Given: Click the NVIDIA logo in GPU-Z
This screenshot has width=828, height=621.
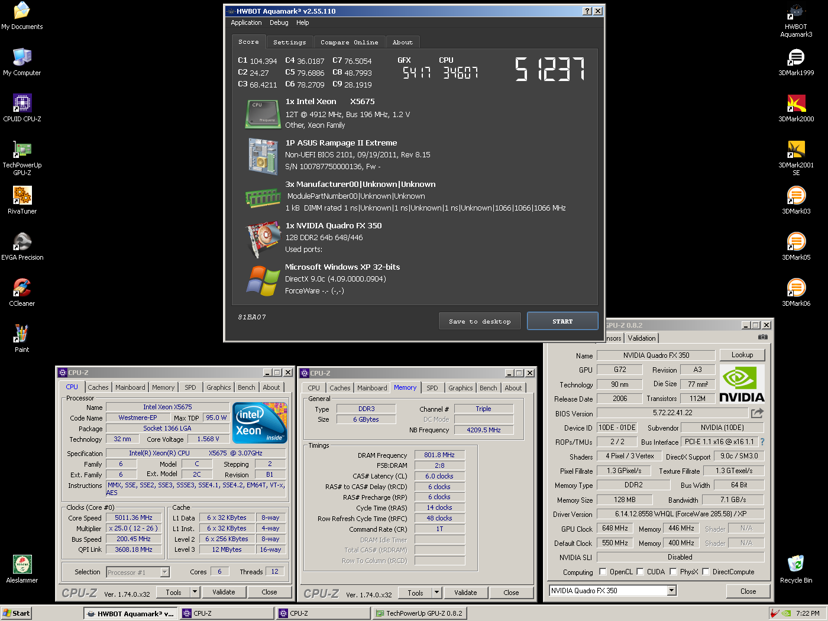Looking at the screenshot, I should (742, 384).
